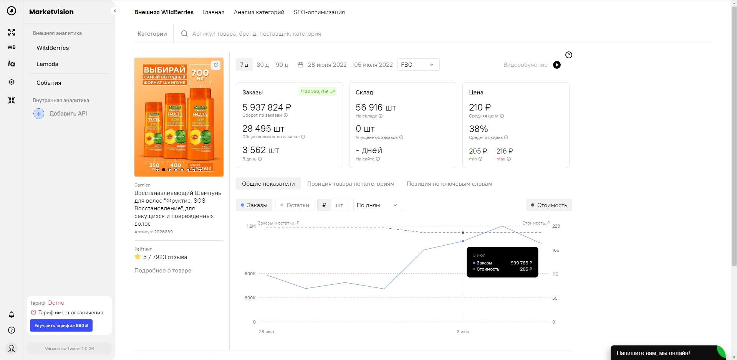The height and width of the screenshot is (360, 737).
Task: Click the question mark help icon top right
Action: pyautogui.click(x=569, y=55)
